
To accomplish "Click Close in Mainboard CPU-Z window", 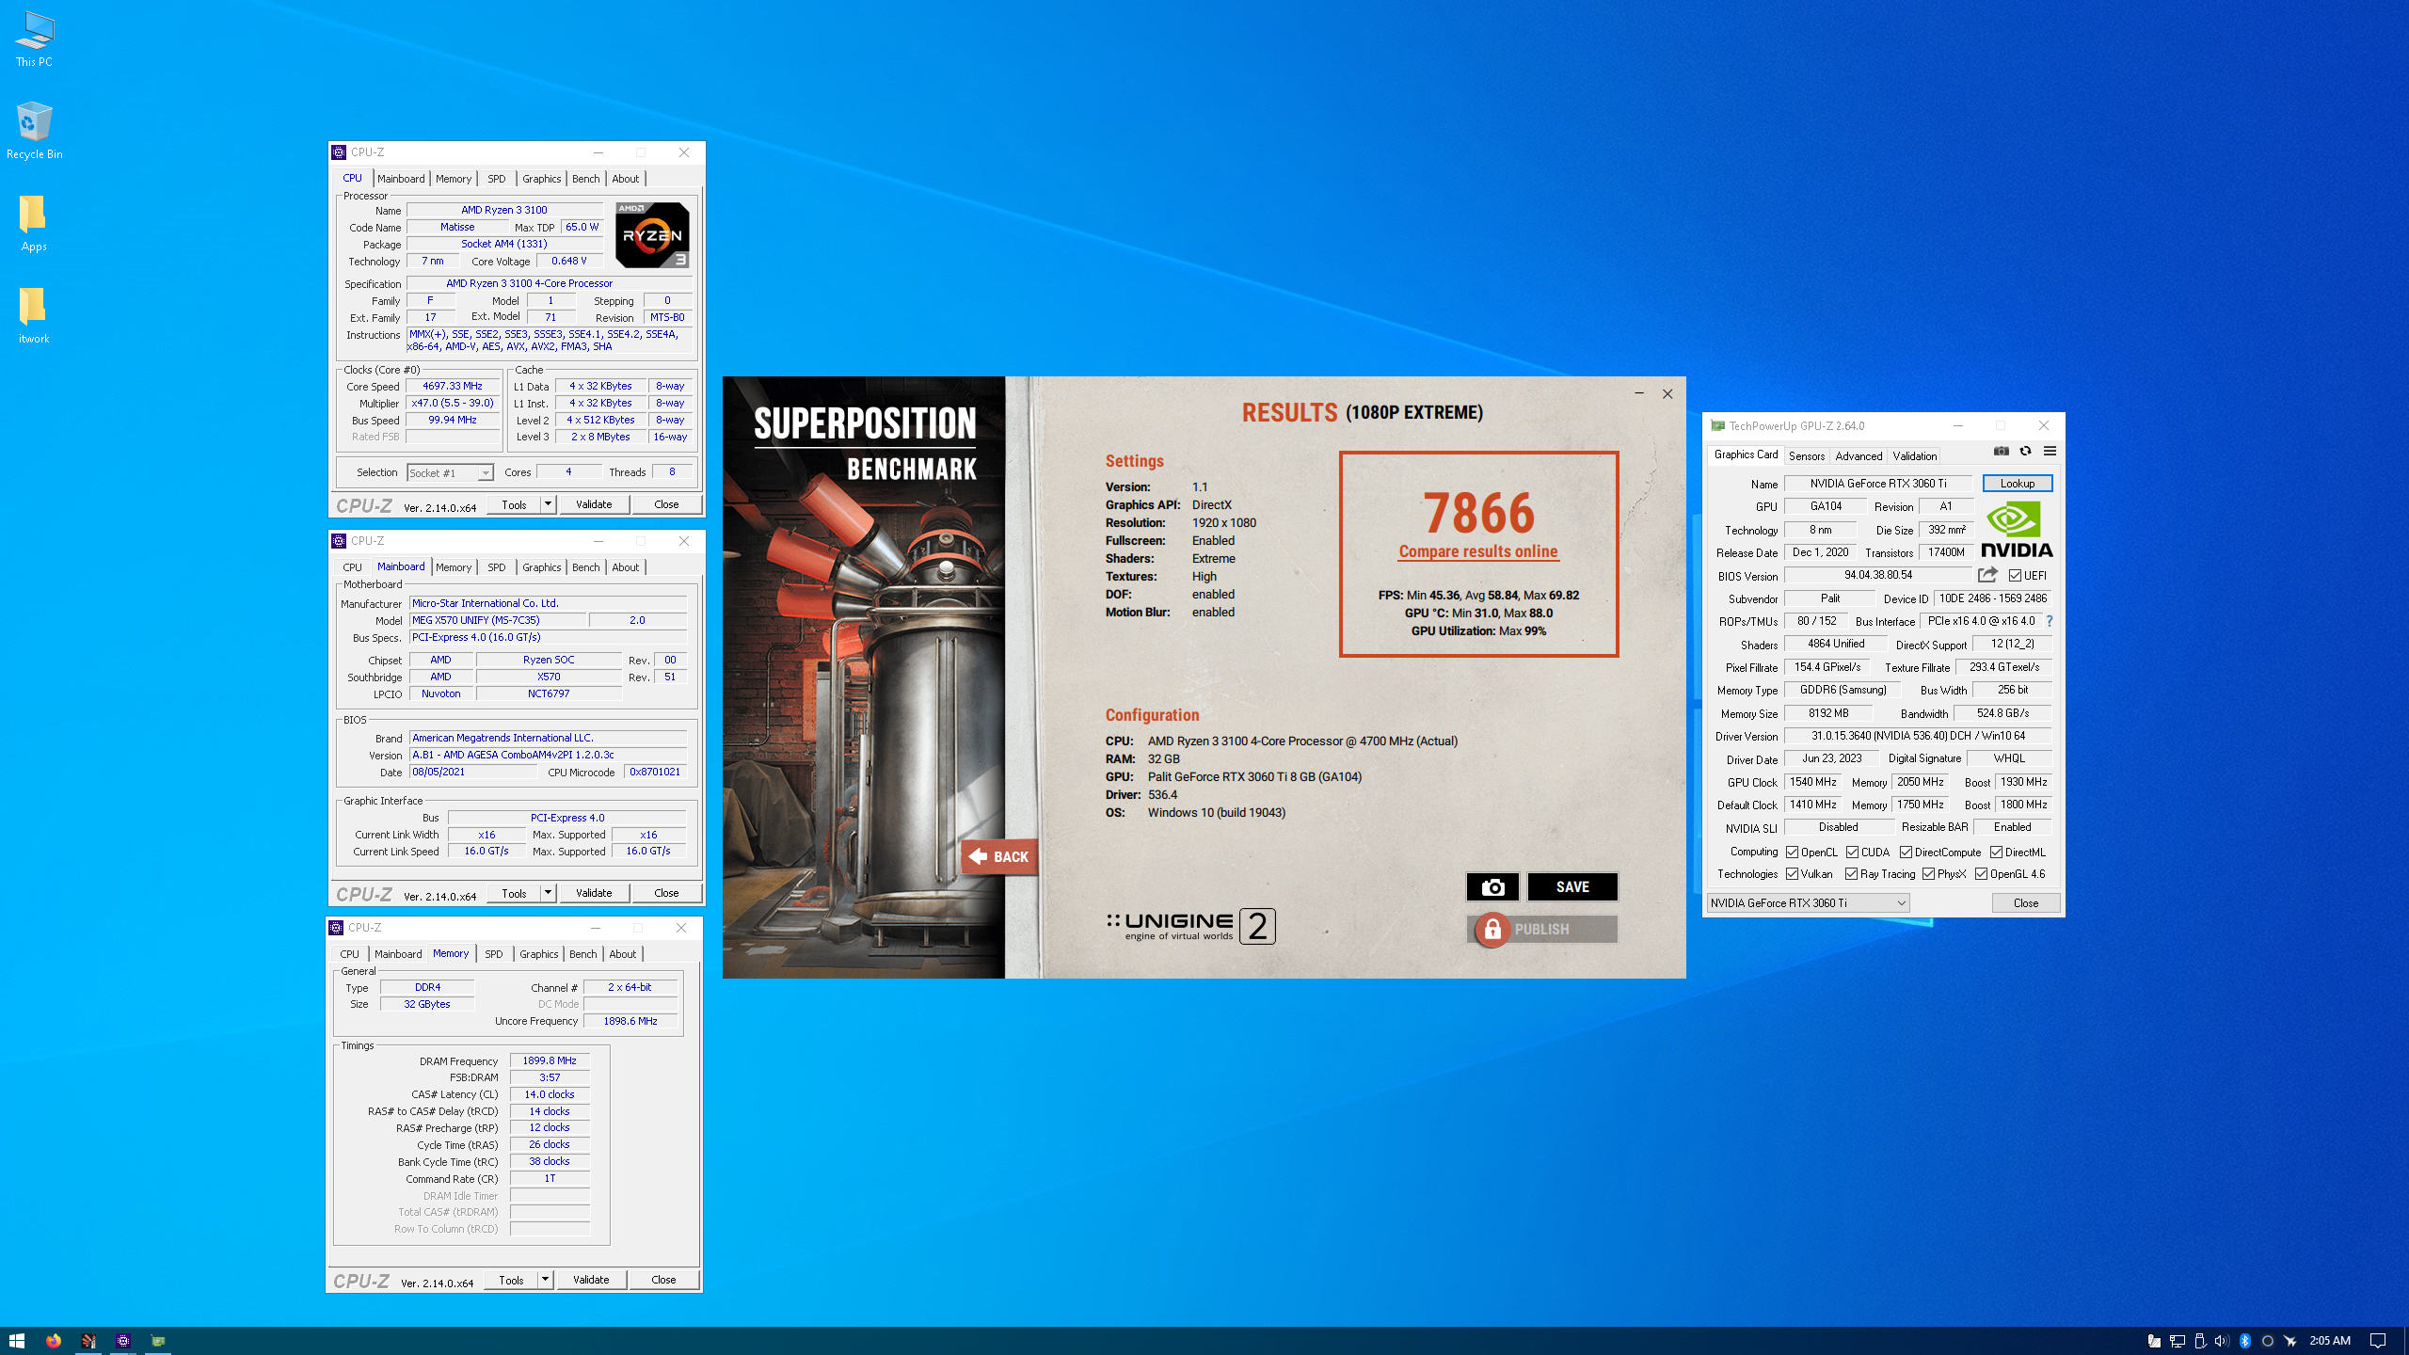I will tap(666, 893).
